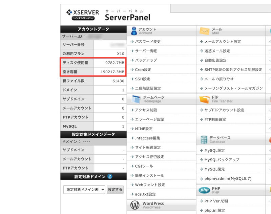Open 自動応答設定 link
271x214 pixels.
(x=215, y=60)
